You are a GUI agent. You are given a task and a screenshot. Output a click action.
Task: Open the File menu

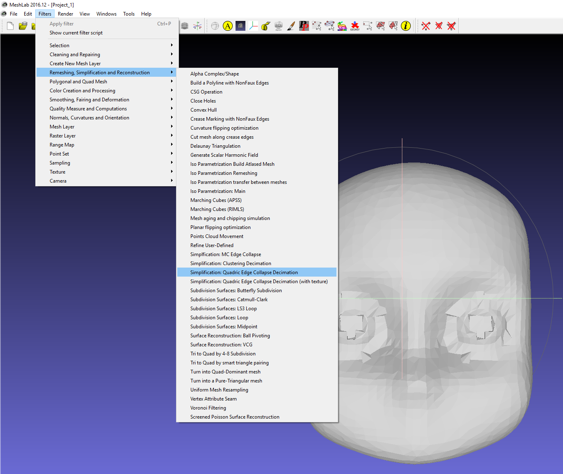pos(14,14)
